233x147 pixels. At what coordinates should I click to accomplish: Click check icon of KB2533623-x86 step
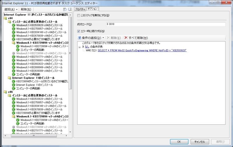pos(14,99)
